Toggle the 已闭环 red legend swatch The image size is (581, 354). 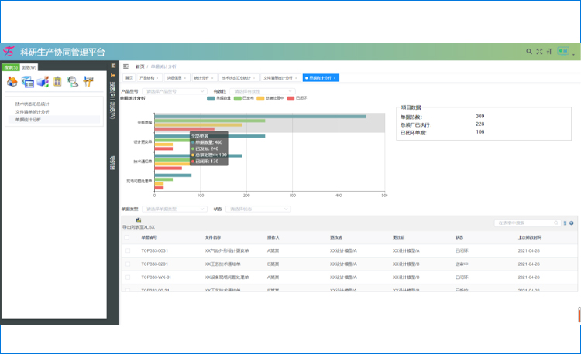pos(290,98)
